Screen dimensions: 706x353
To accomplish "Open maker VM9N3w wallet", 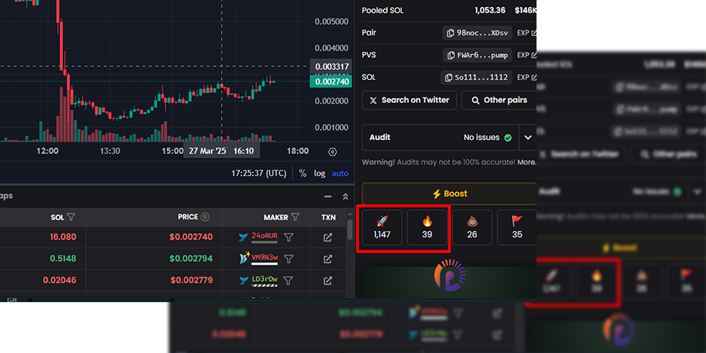I will coord(264,258).
